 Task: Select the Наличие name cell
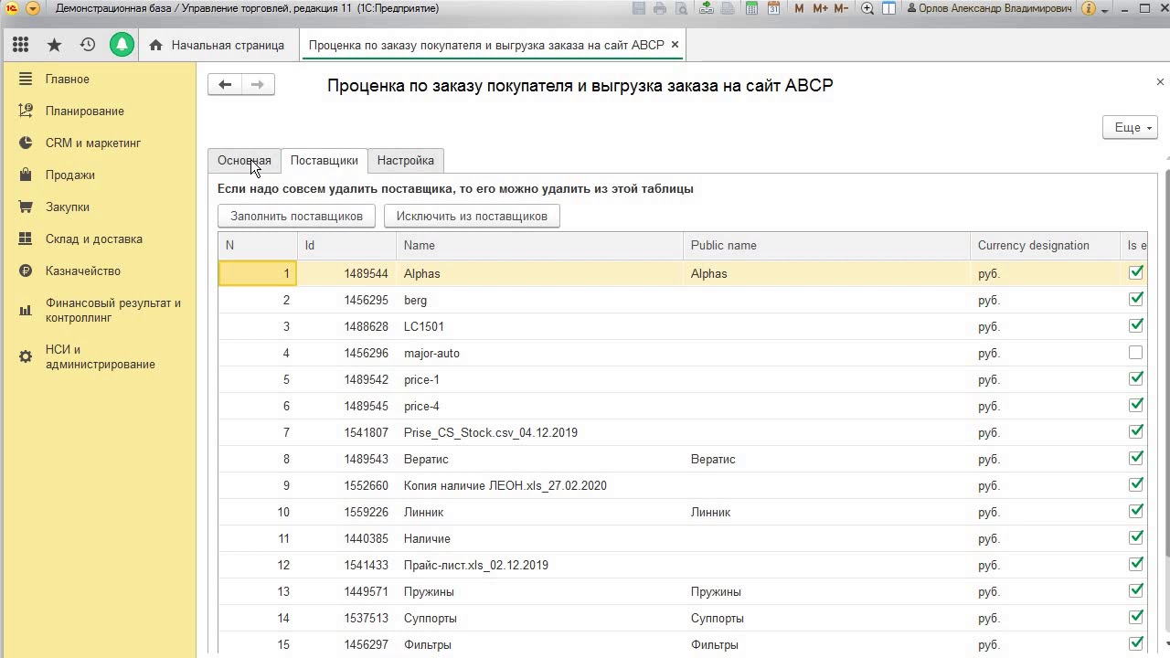pyautogui.click(x=539, y=538)
